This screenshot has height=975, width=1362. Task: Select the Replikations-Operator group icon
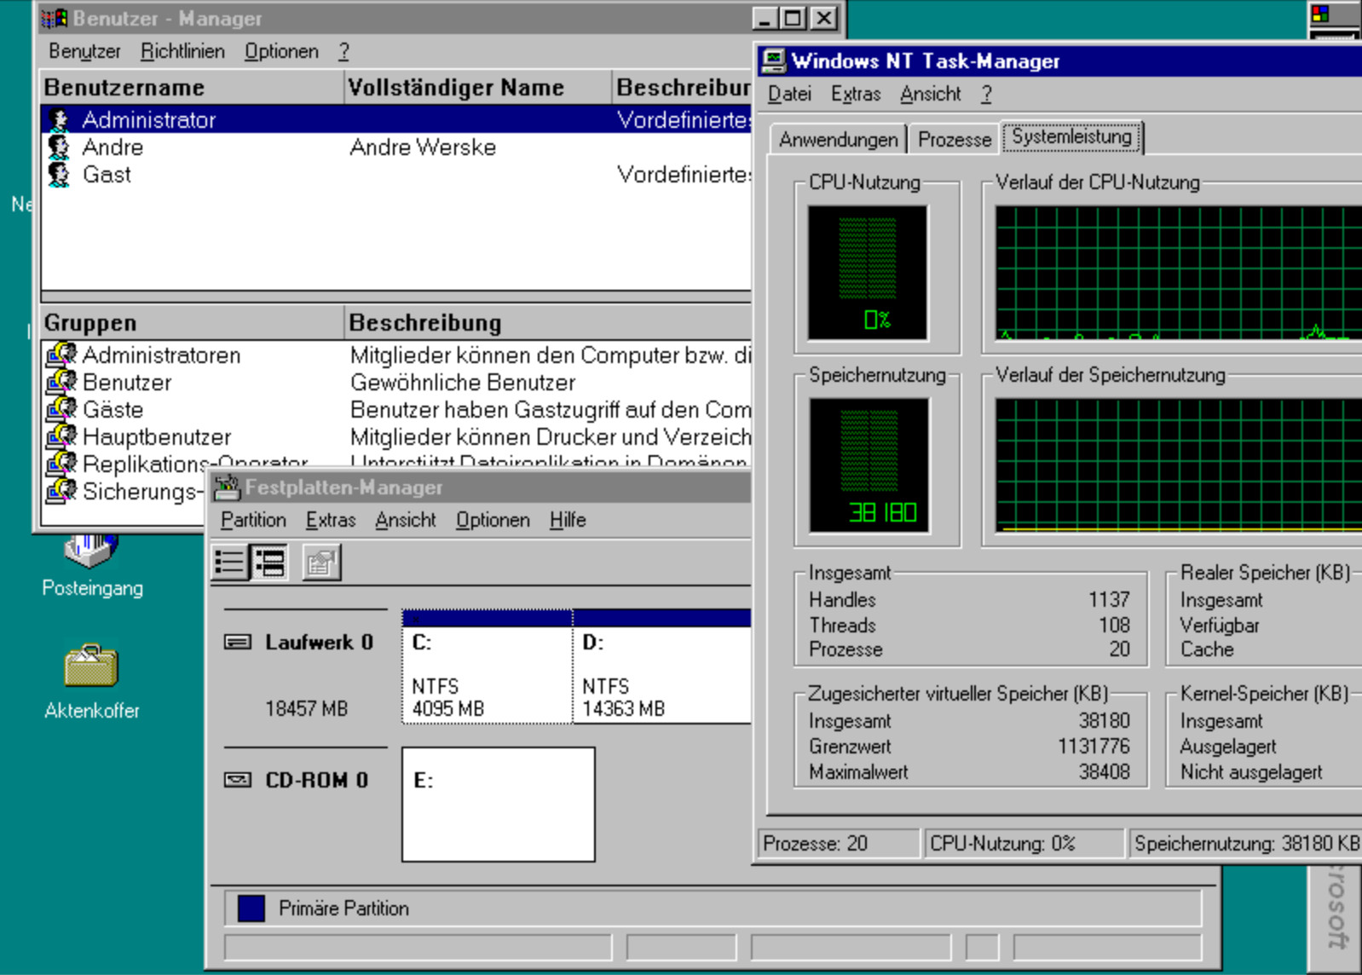61,463
